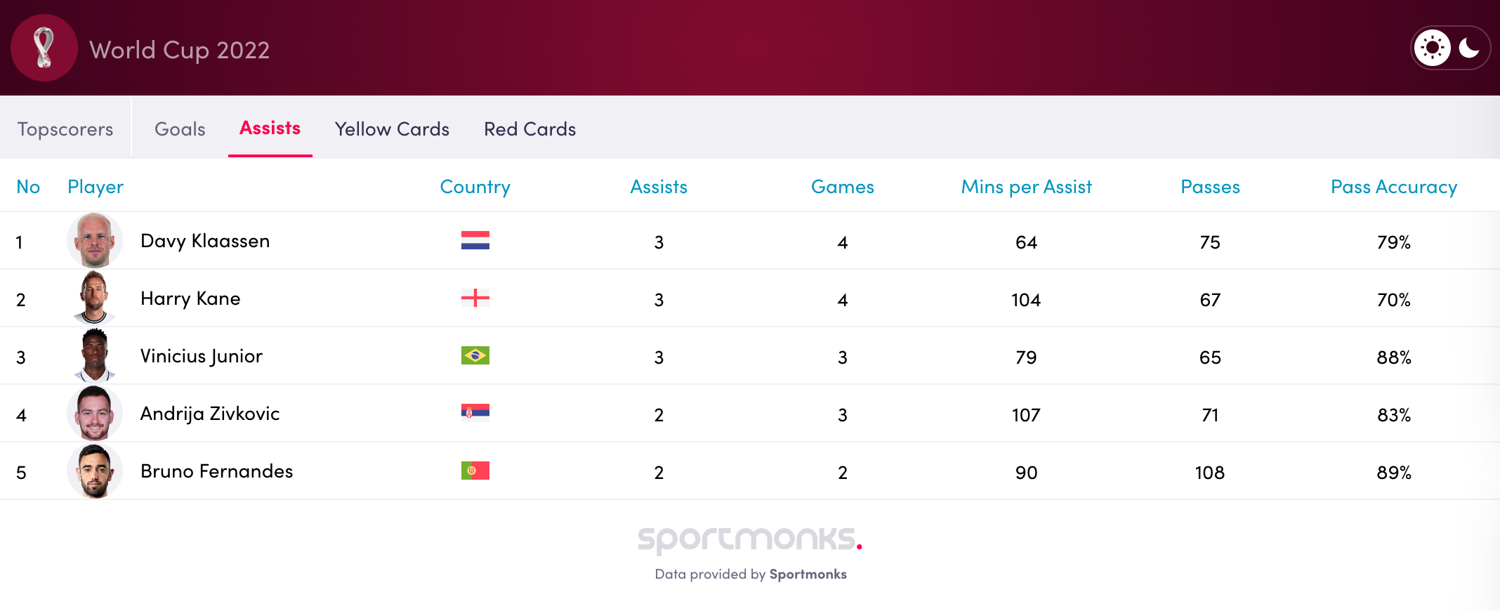
Task: Click the Sportmonks logo
Action: pyautogui.click(x=749, y=539)
